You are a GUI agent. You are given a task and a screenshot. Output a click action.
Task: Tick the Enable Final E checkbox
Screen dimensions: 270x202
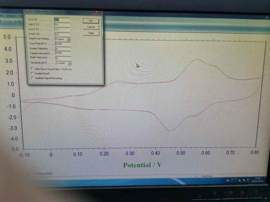[32, 73]
